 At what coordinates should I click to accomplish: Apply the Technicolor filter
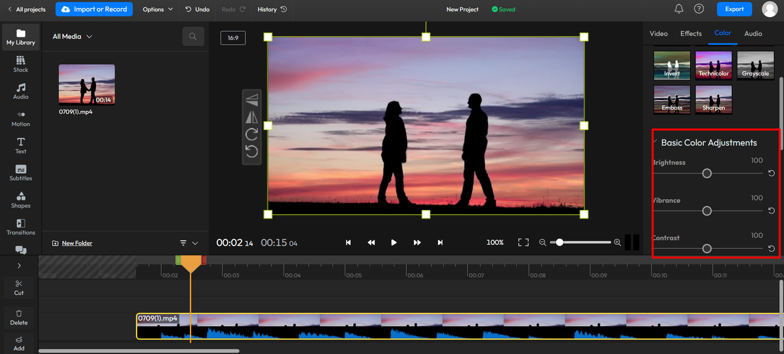pyautogui.click(x=714, y=65)
